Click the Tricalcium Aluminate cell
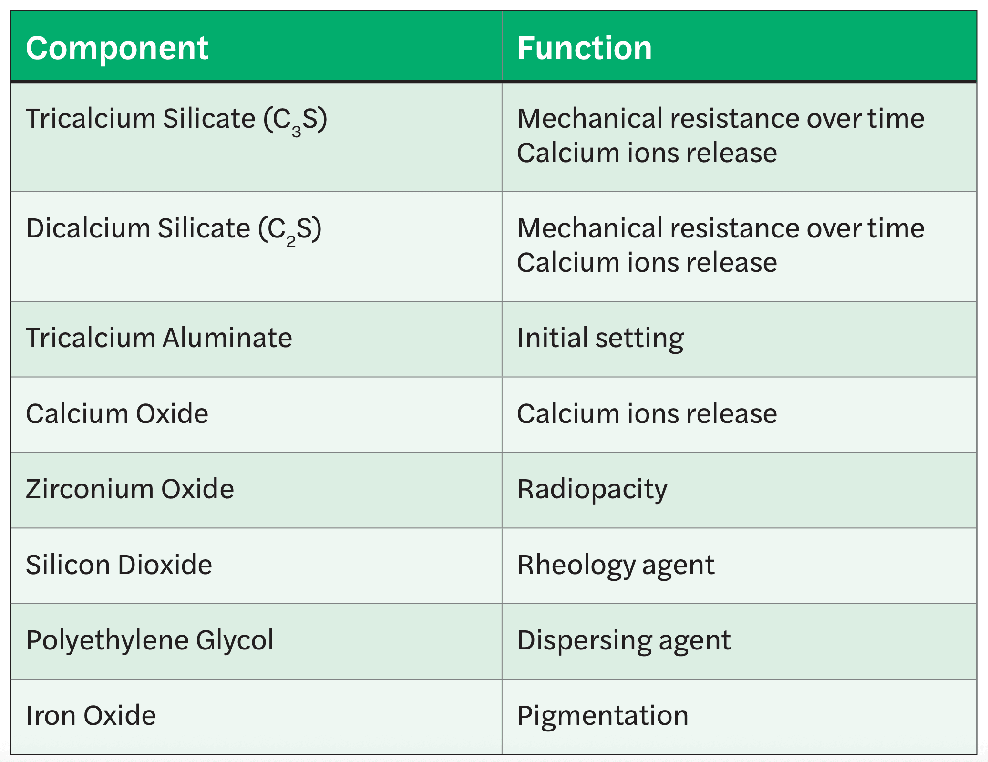988x762 pixels. (257, 339)
